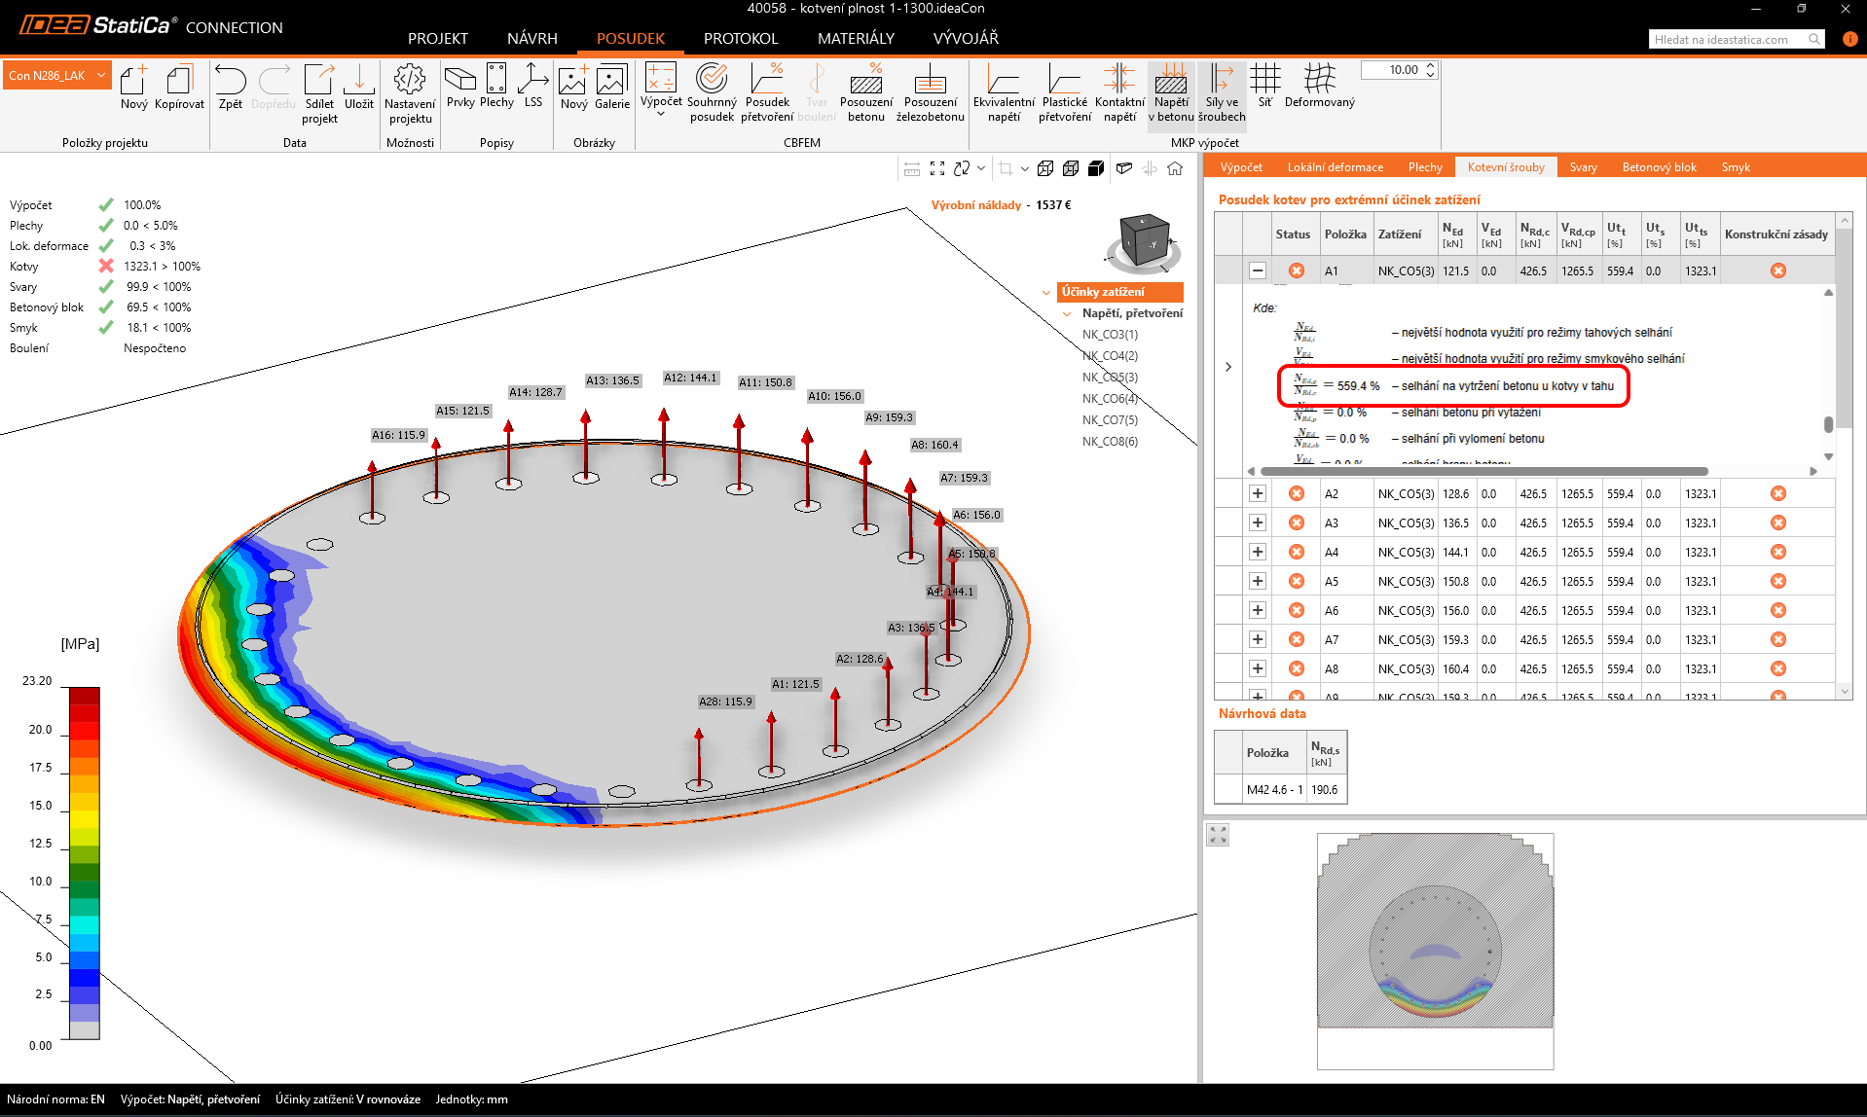Click the red 23.20 MPa legend color
Viewport: 1867px width, 1117px height.
click(x=84, y=696)
